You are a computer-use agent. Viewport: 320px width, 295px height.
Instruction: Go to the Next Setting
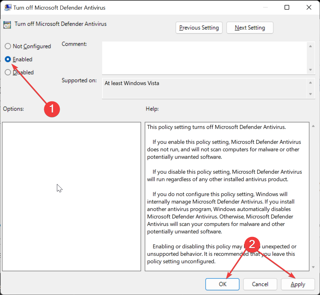250,28
